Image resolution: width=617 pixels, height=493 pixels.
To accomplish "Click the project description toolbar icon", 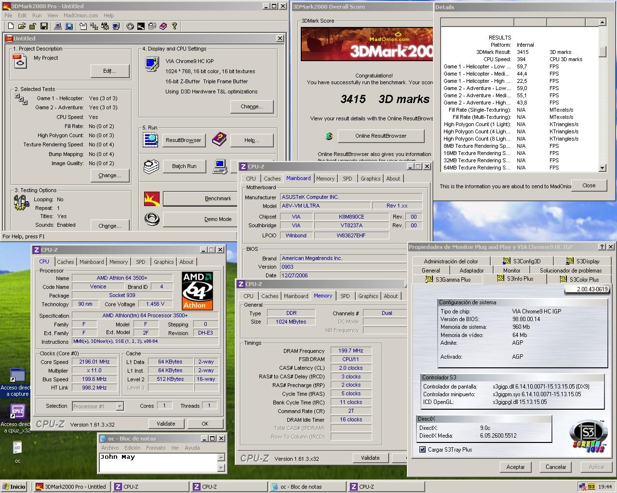I will pyautogui.click(x=83, y=26).
